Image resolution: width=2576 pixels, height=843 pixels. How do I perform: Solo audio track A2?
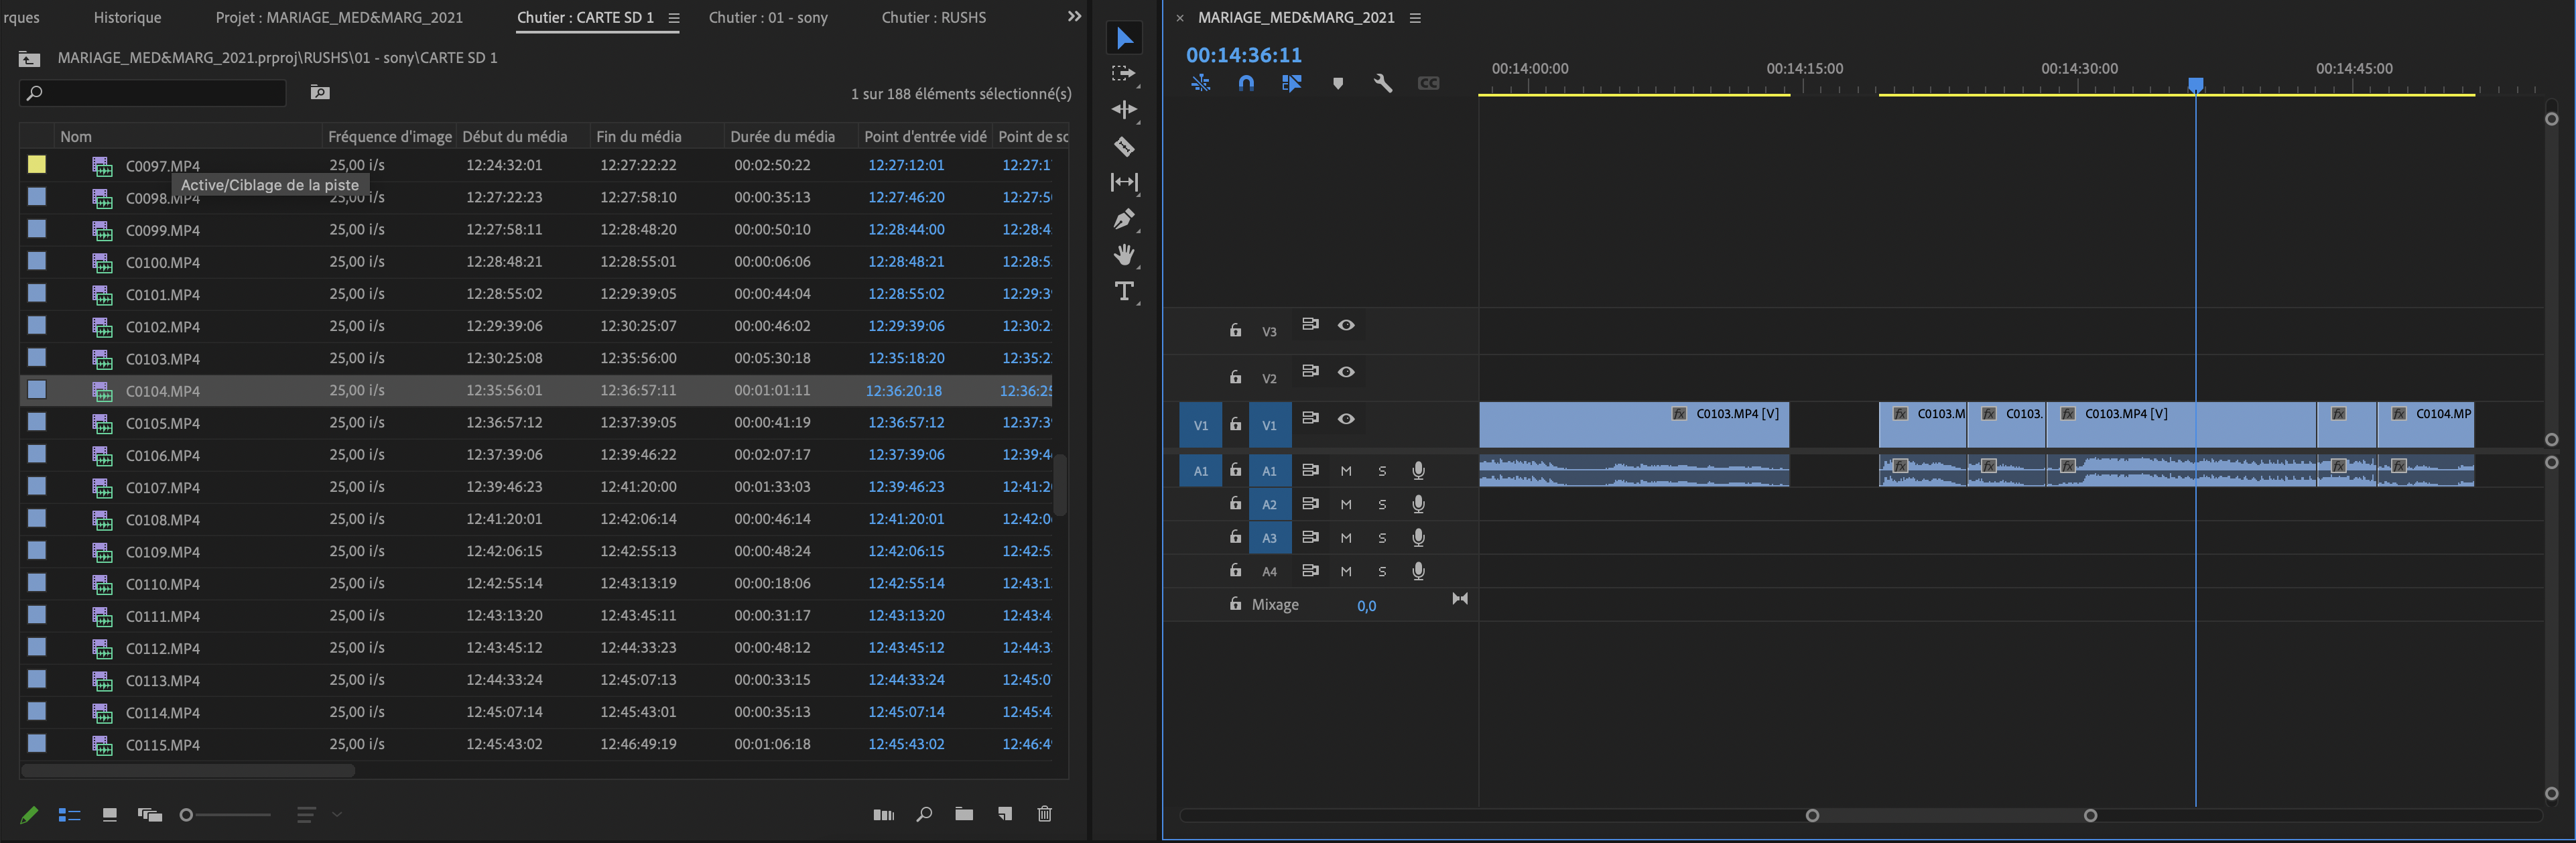(1382, 505)
